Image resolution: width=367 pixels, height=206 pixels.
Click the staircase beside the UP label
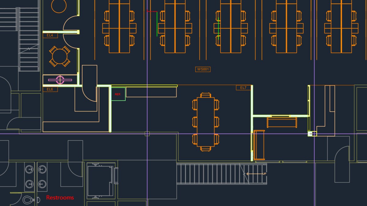click(221, 174)
